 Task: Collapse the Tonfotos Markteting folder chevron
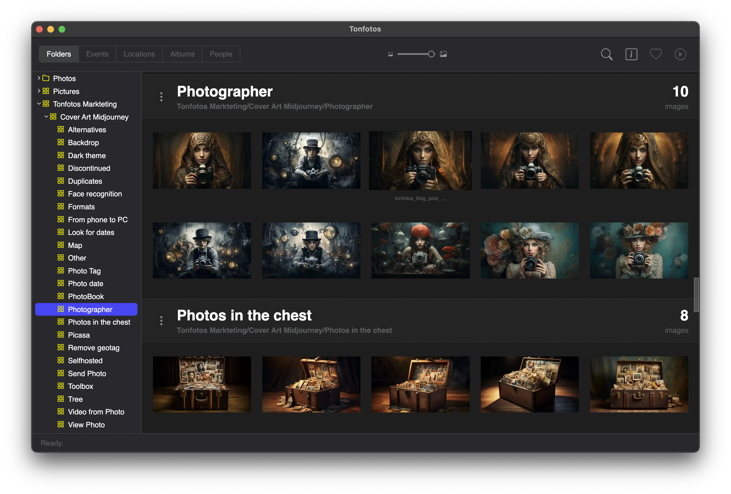[x=39, y=104]
